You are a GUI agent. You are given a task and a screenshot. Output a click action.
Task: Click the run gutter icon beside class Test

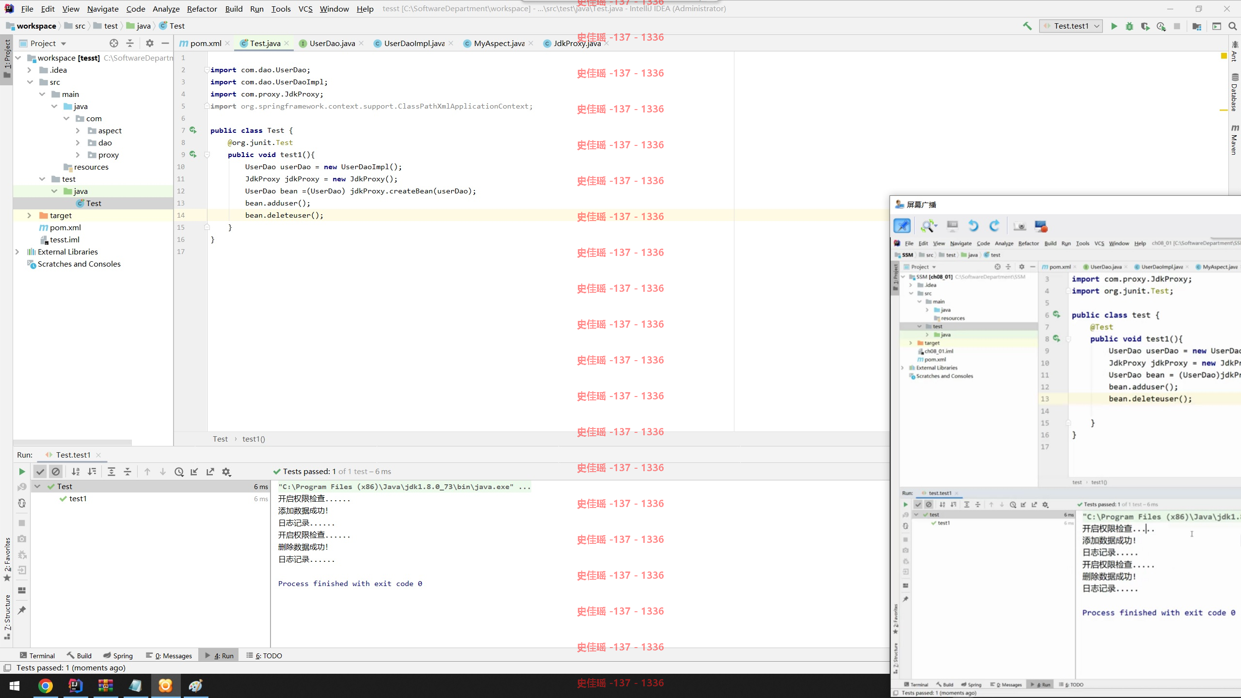click(x=193, y=130)
